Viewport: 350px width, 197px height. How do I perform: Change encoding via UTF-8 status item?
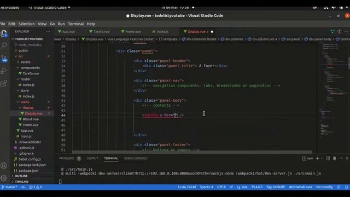[221, 187]
